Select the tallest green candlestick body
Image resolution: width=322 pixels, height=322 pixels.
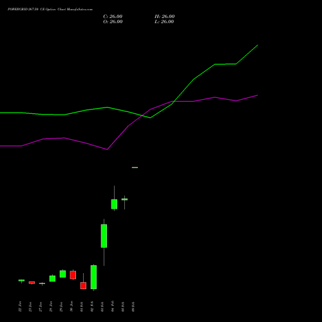click(93, 277)
